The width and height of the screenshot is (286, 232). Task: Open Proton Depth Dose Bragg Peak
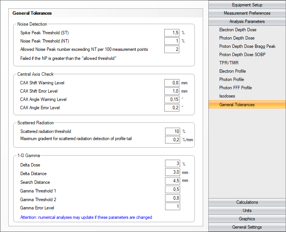click(x=247, y=46)
